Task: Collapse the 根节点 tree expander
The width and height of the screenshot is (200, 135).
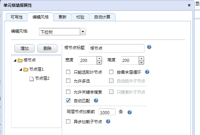Action: 15,60
